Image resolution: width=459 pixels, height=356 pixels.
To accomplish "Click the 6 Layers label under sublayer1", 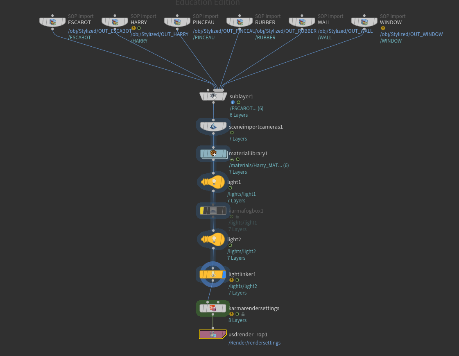I will pos(239,115).
